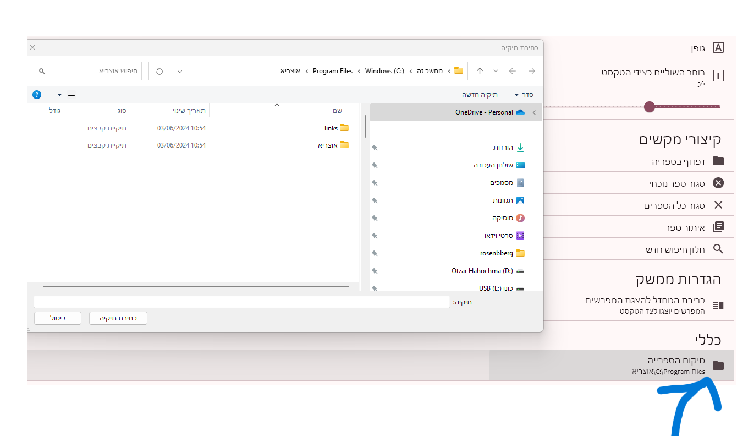This screenshot has width=754, height=436.
Task: Click the הורדות (Downloads) quick access item
Action: tap(503, 148)
